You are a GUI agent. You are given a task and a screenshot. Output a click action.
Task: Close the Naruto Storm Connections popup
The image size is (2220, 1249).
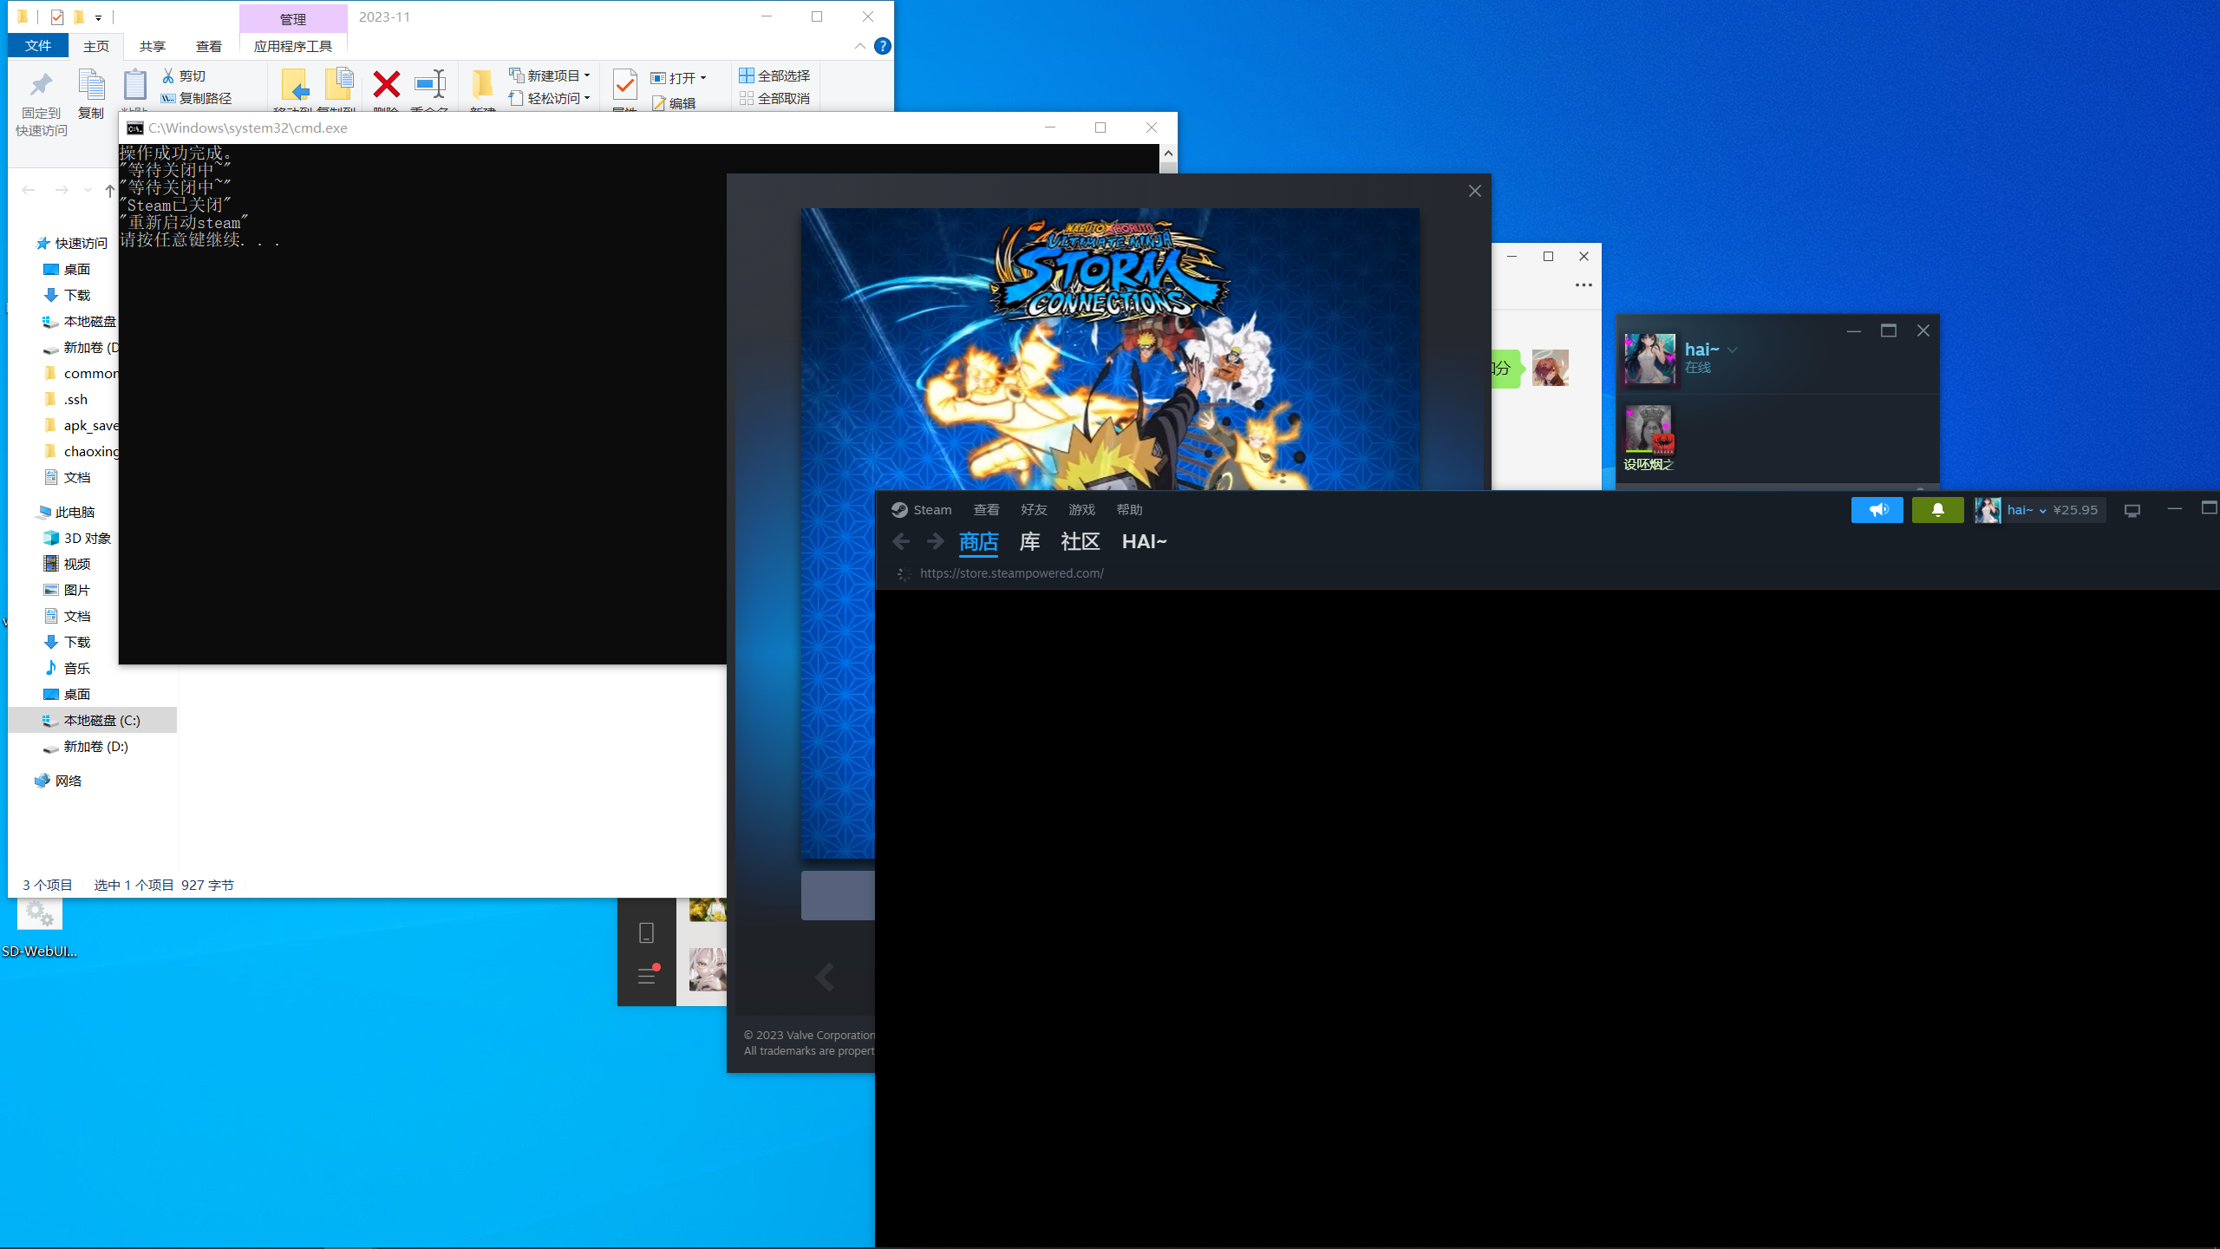coord(1474,191)
